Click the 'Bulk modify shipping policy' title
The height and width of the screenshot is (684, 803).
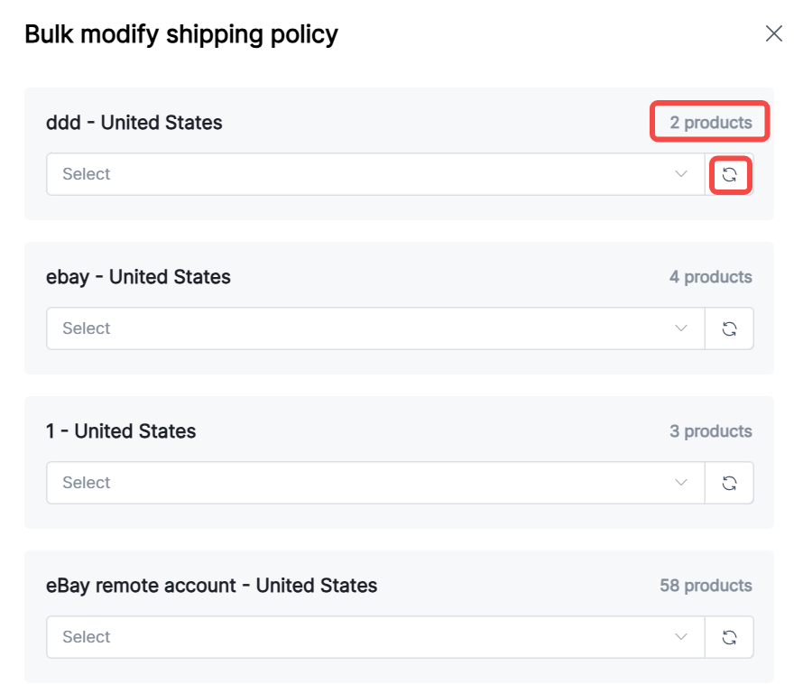click(x=181, y=34)
